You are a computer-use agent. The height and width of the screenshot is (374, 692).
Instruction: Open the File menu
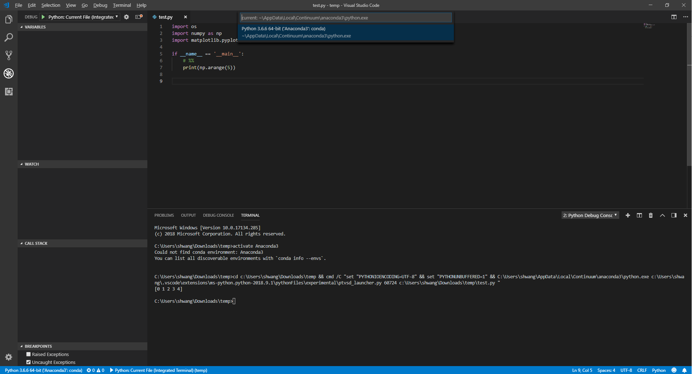pos(19,5)
